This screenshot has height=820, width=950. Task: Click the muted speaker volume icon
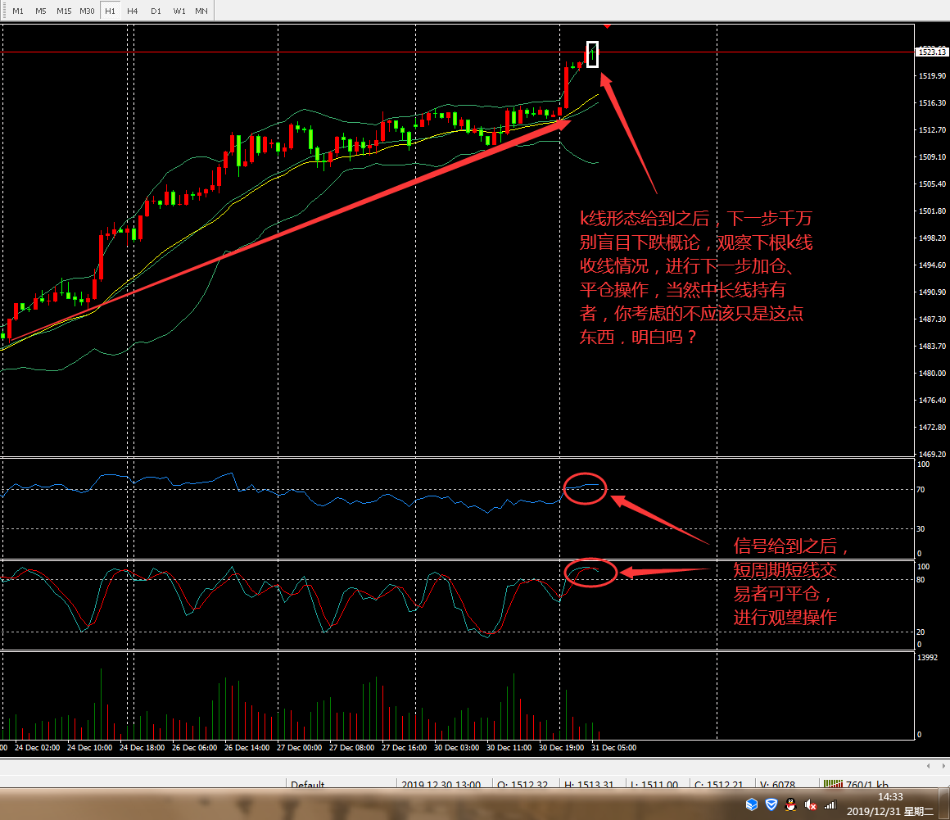(811, 805)
